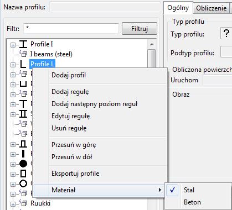232x210 pixels.
Task: Click the Filtr input field
Action: click(x=71, y=29)
